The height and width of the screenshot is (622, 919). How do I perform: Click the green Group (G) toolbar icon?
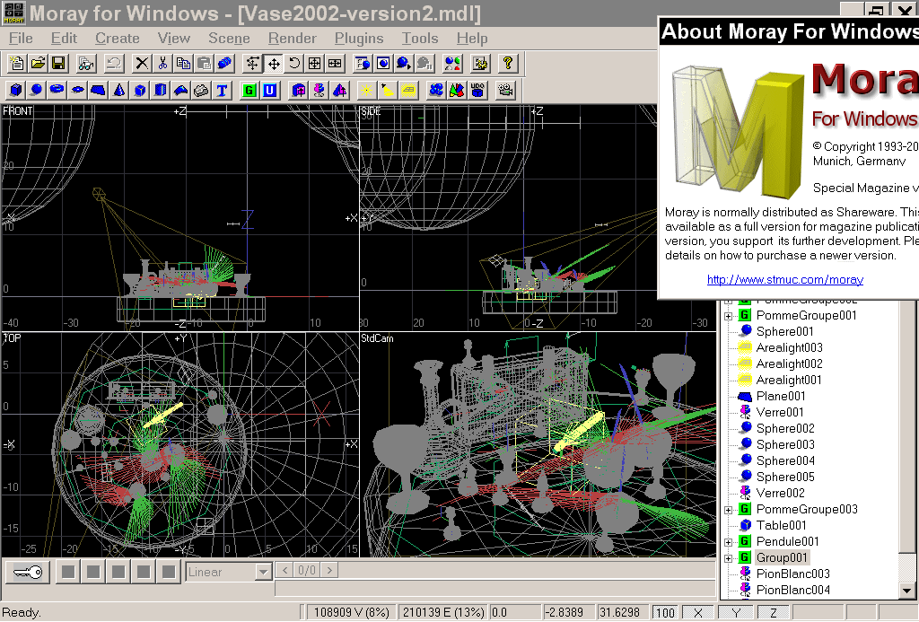[249, 91]
